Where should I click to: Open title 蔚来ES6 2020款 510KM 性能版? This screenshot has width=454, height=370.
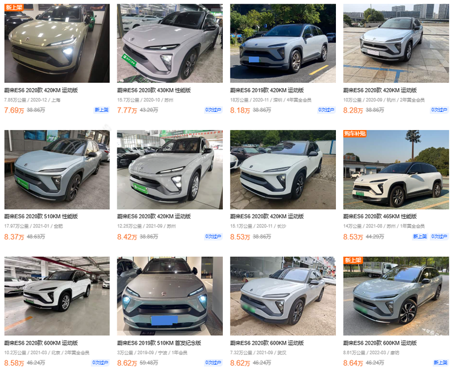pos(41,216)
